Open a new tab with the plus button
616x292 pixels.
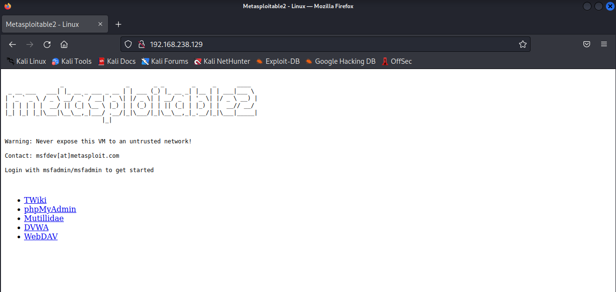pyautogui.click(x=119, y=24)
